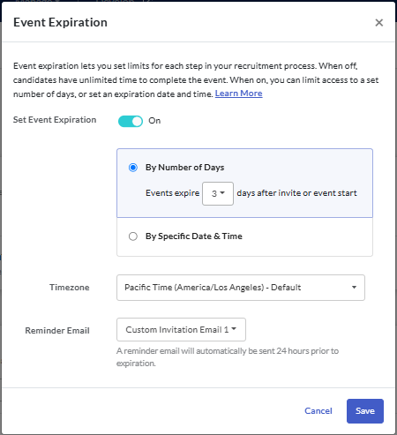397x435 pixels.
Task: Click the By Specific Date & Time label text
Action: click(x=194, y=236)
